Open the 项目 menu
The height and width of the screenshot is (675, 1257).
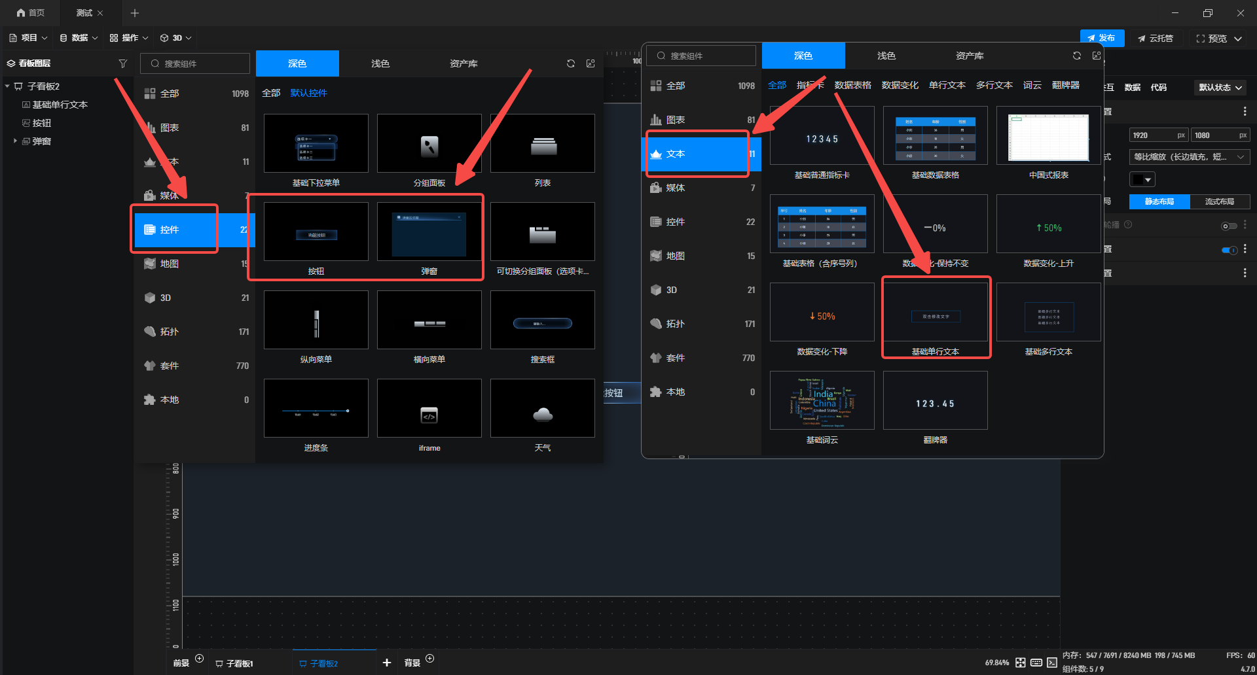click(x=28, y=38)
